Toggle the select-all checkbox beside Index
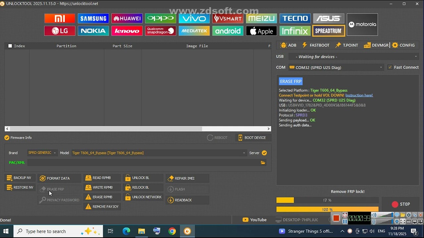 coord(10,46)
